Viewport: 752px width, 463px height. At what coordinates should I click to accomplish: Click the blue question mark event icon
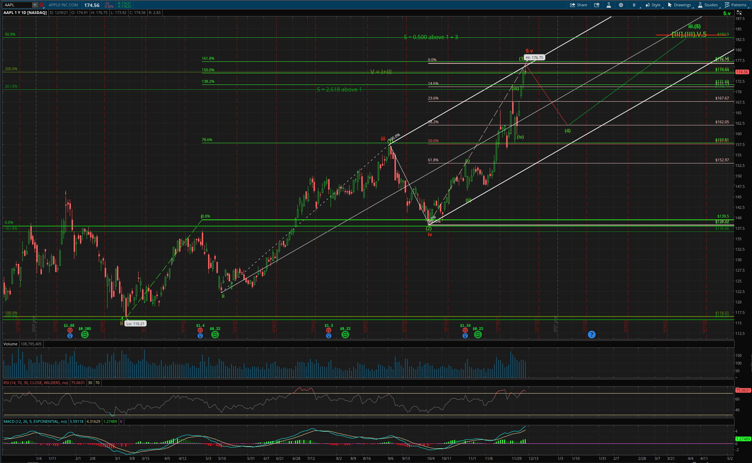click(591, 335)
